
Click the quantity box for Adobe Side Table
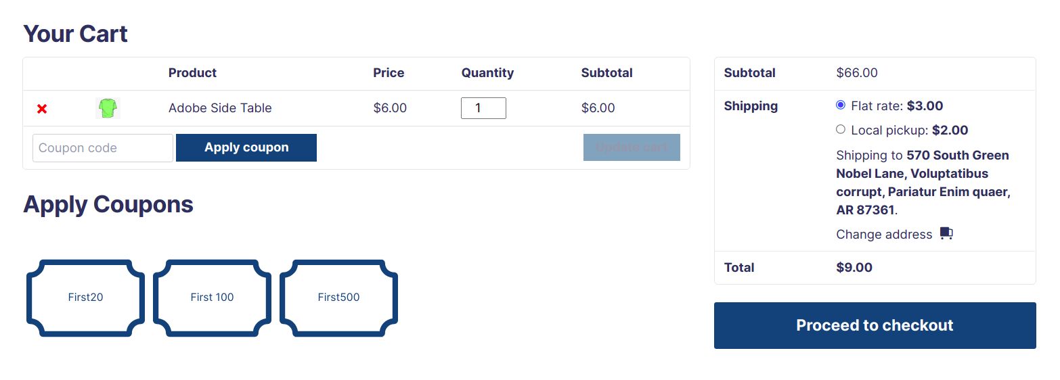(483, 108)
